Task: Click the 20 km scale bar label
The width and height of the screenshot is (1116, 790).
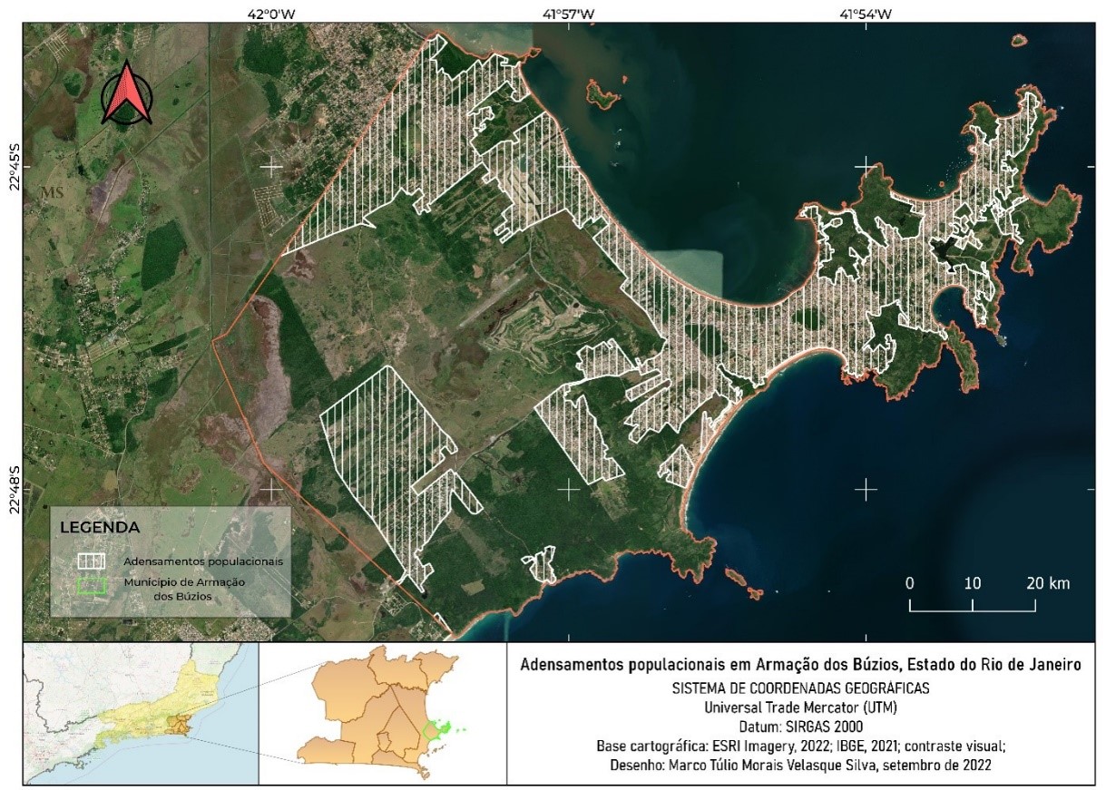Action: coord(1047,583)
